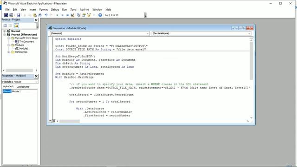This screenshot has width=297, height=167.
Task: Click the Properties Window toolbar icon
Action: pos(84,15)
